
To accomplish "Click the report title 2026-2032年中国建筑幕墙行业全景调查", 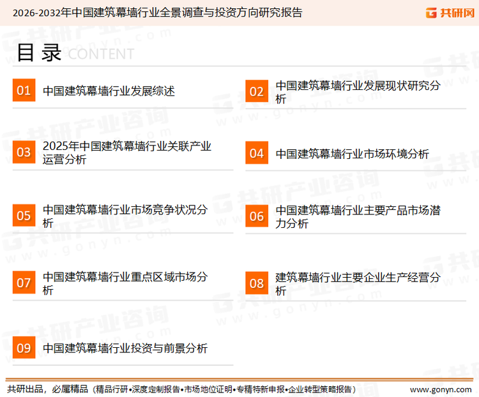I will (157, 13).
